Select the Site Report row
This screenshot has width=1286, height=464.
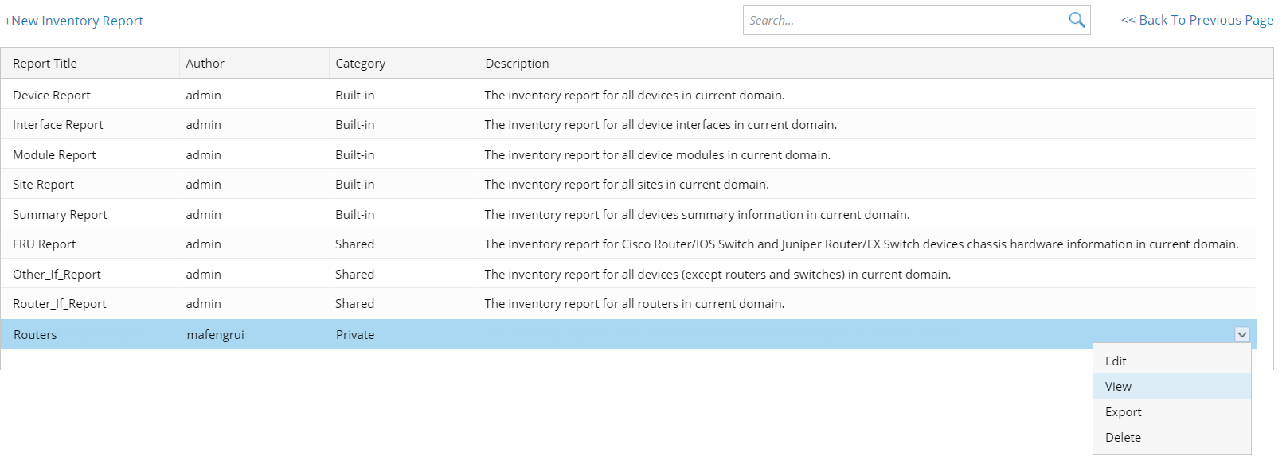click(x=43, y=184)
